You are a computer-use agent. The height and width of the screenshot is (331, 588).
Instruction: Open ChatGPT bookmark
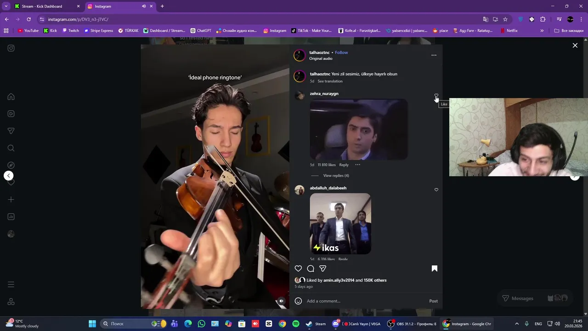tap(201, 31)
